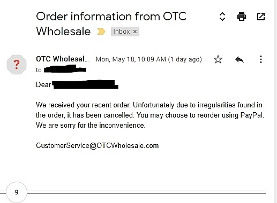Open the three-dot more options menu

coord(261,59)
